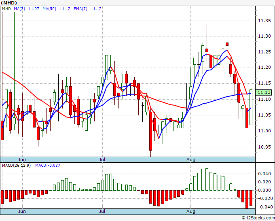Click the MACD(26,12,9) indicator label
This screenshot has height=221, width=275.
coord(16,166)
